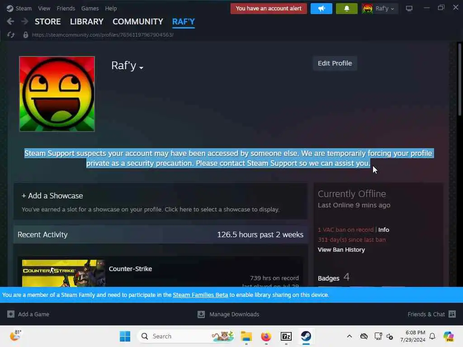Click the Recent Activity header
463x347 pixels.
coord(43,234)
